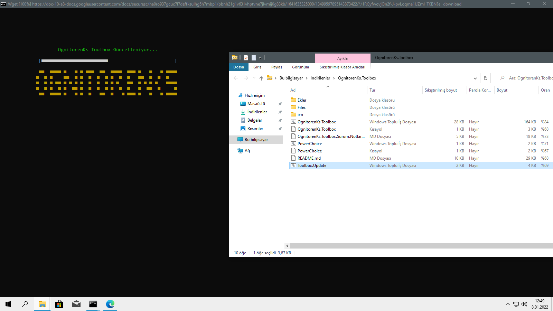This screenshot has width=553, height=311.
Task: Go back in Explorer navigation
Action: [x=236, y=78]
